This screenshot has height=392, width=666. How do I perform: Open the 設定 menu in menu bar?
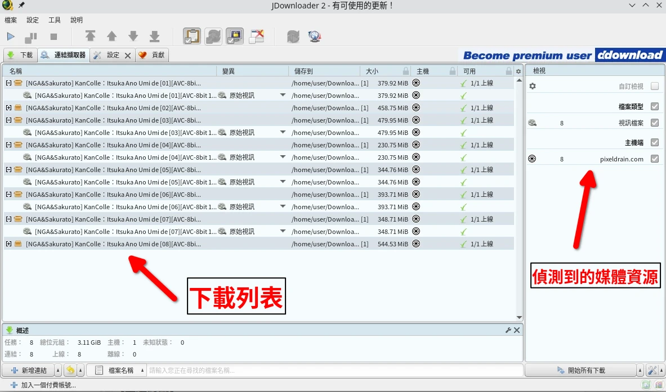click(33, 20)
